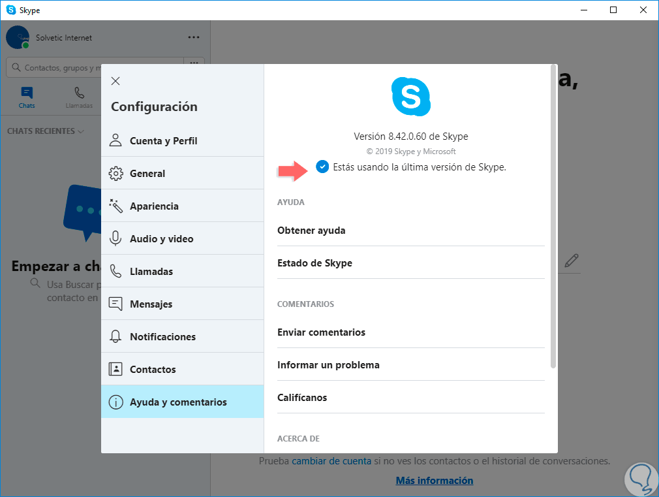Click the Skype icon in the title bar
The image size is (659, 497).
[11, 10]
